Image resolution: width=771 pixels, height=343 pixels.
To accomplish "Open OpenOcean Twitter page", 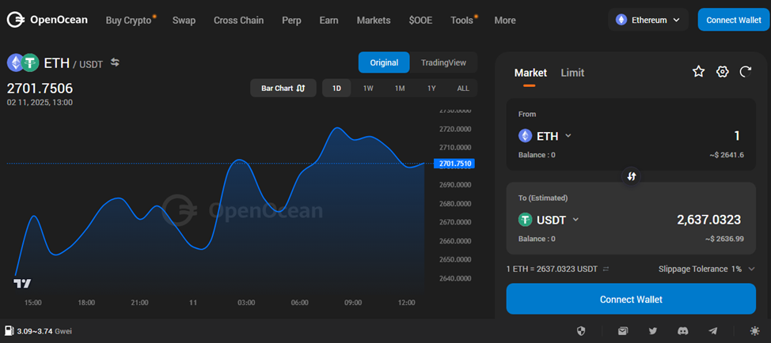I will point(652,331).
